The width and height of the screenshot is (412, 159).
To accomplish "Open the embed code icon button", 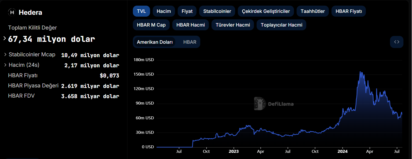I will pyautogui.click(x=397, y=42).
